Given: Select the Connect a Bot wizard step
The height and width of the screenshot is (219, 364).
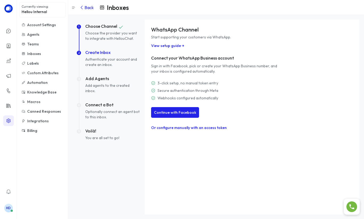Looking at the screenshot, I should click(99, 105).
